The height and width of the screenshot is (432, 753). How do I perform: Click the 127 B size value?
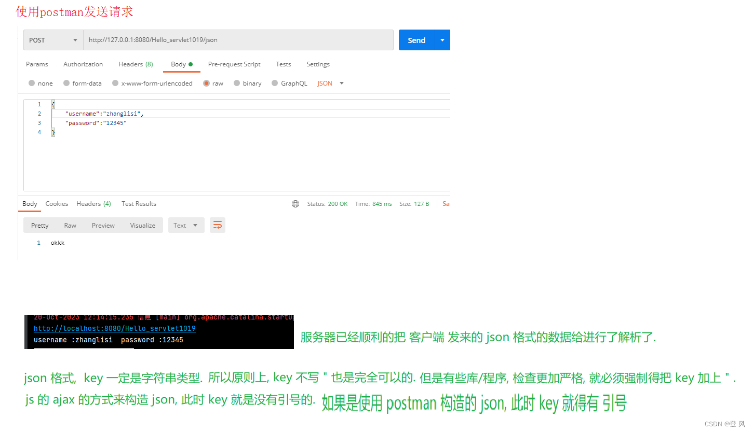(421, 204)
